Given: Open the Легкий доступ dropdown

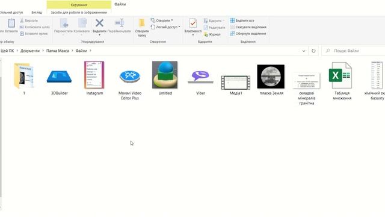Looking at the screenshot, I should [165, 27].
